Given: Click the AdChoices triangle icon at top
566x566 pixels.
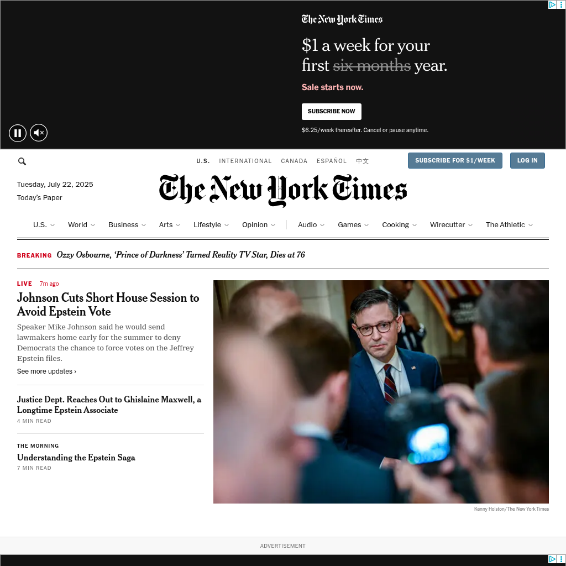Looking at the screenshot, I should pyautogui.click(x=552, y=4).
